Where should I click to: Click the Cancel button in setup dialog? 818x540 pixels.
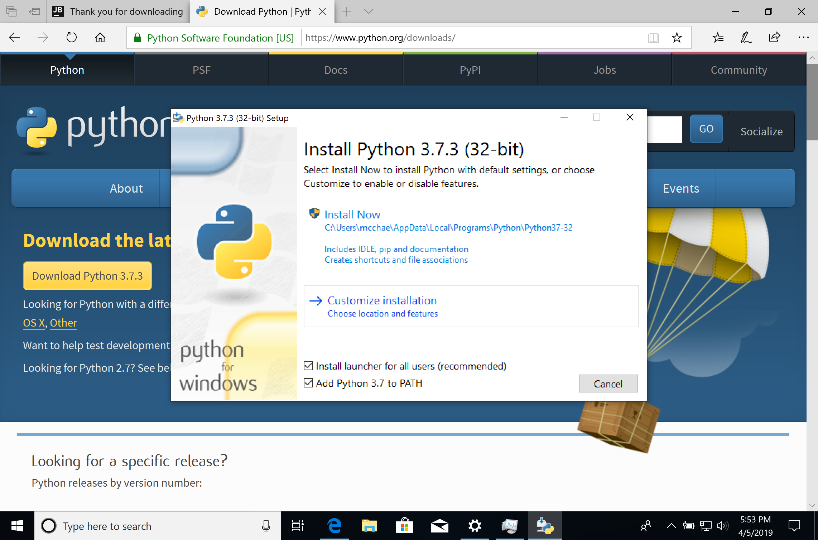tap(607, 384)
